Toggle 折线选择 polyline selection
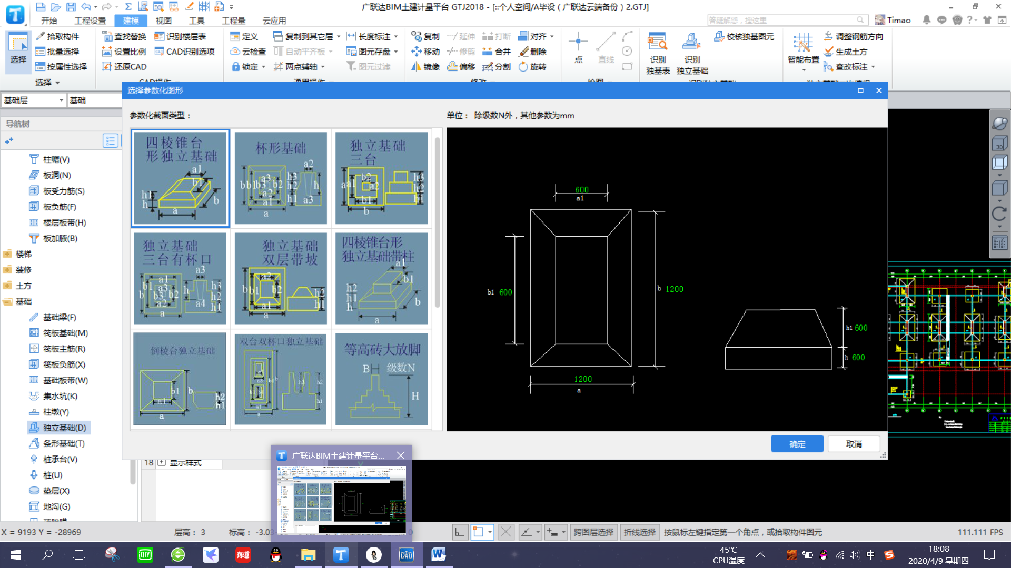Viewport: 1011px width, 568px height. click(x=640, y=532)
